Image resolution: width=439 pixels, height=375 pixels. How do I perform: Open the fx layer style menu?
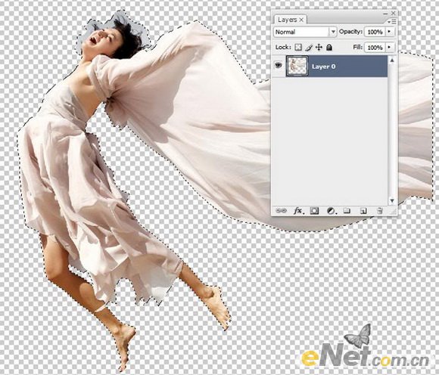pos(298,211)
